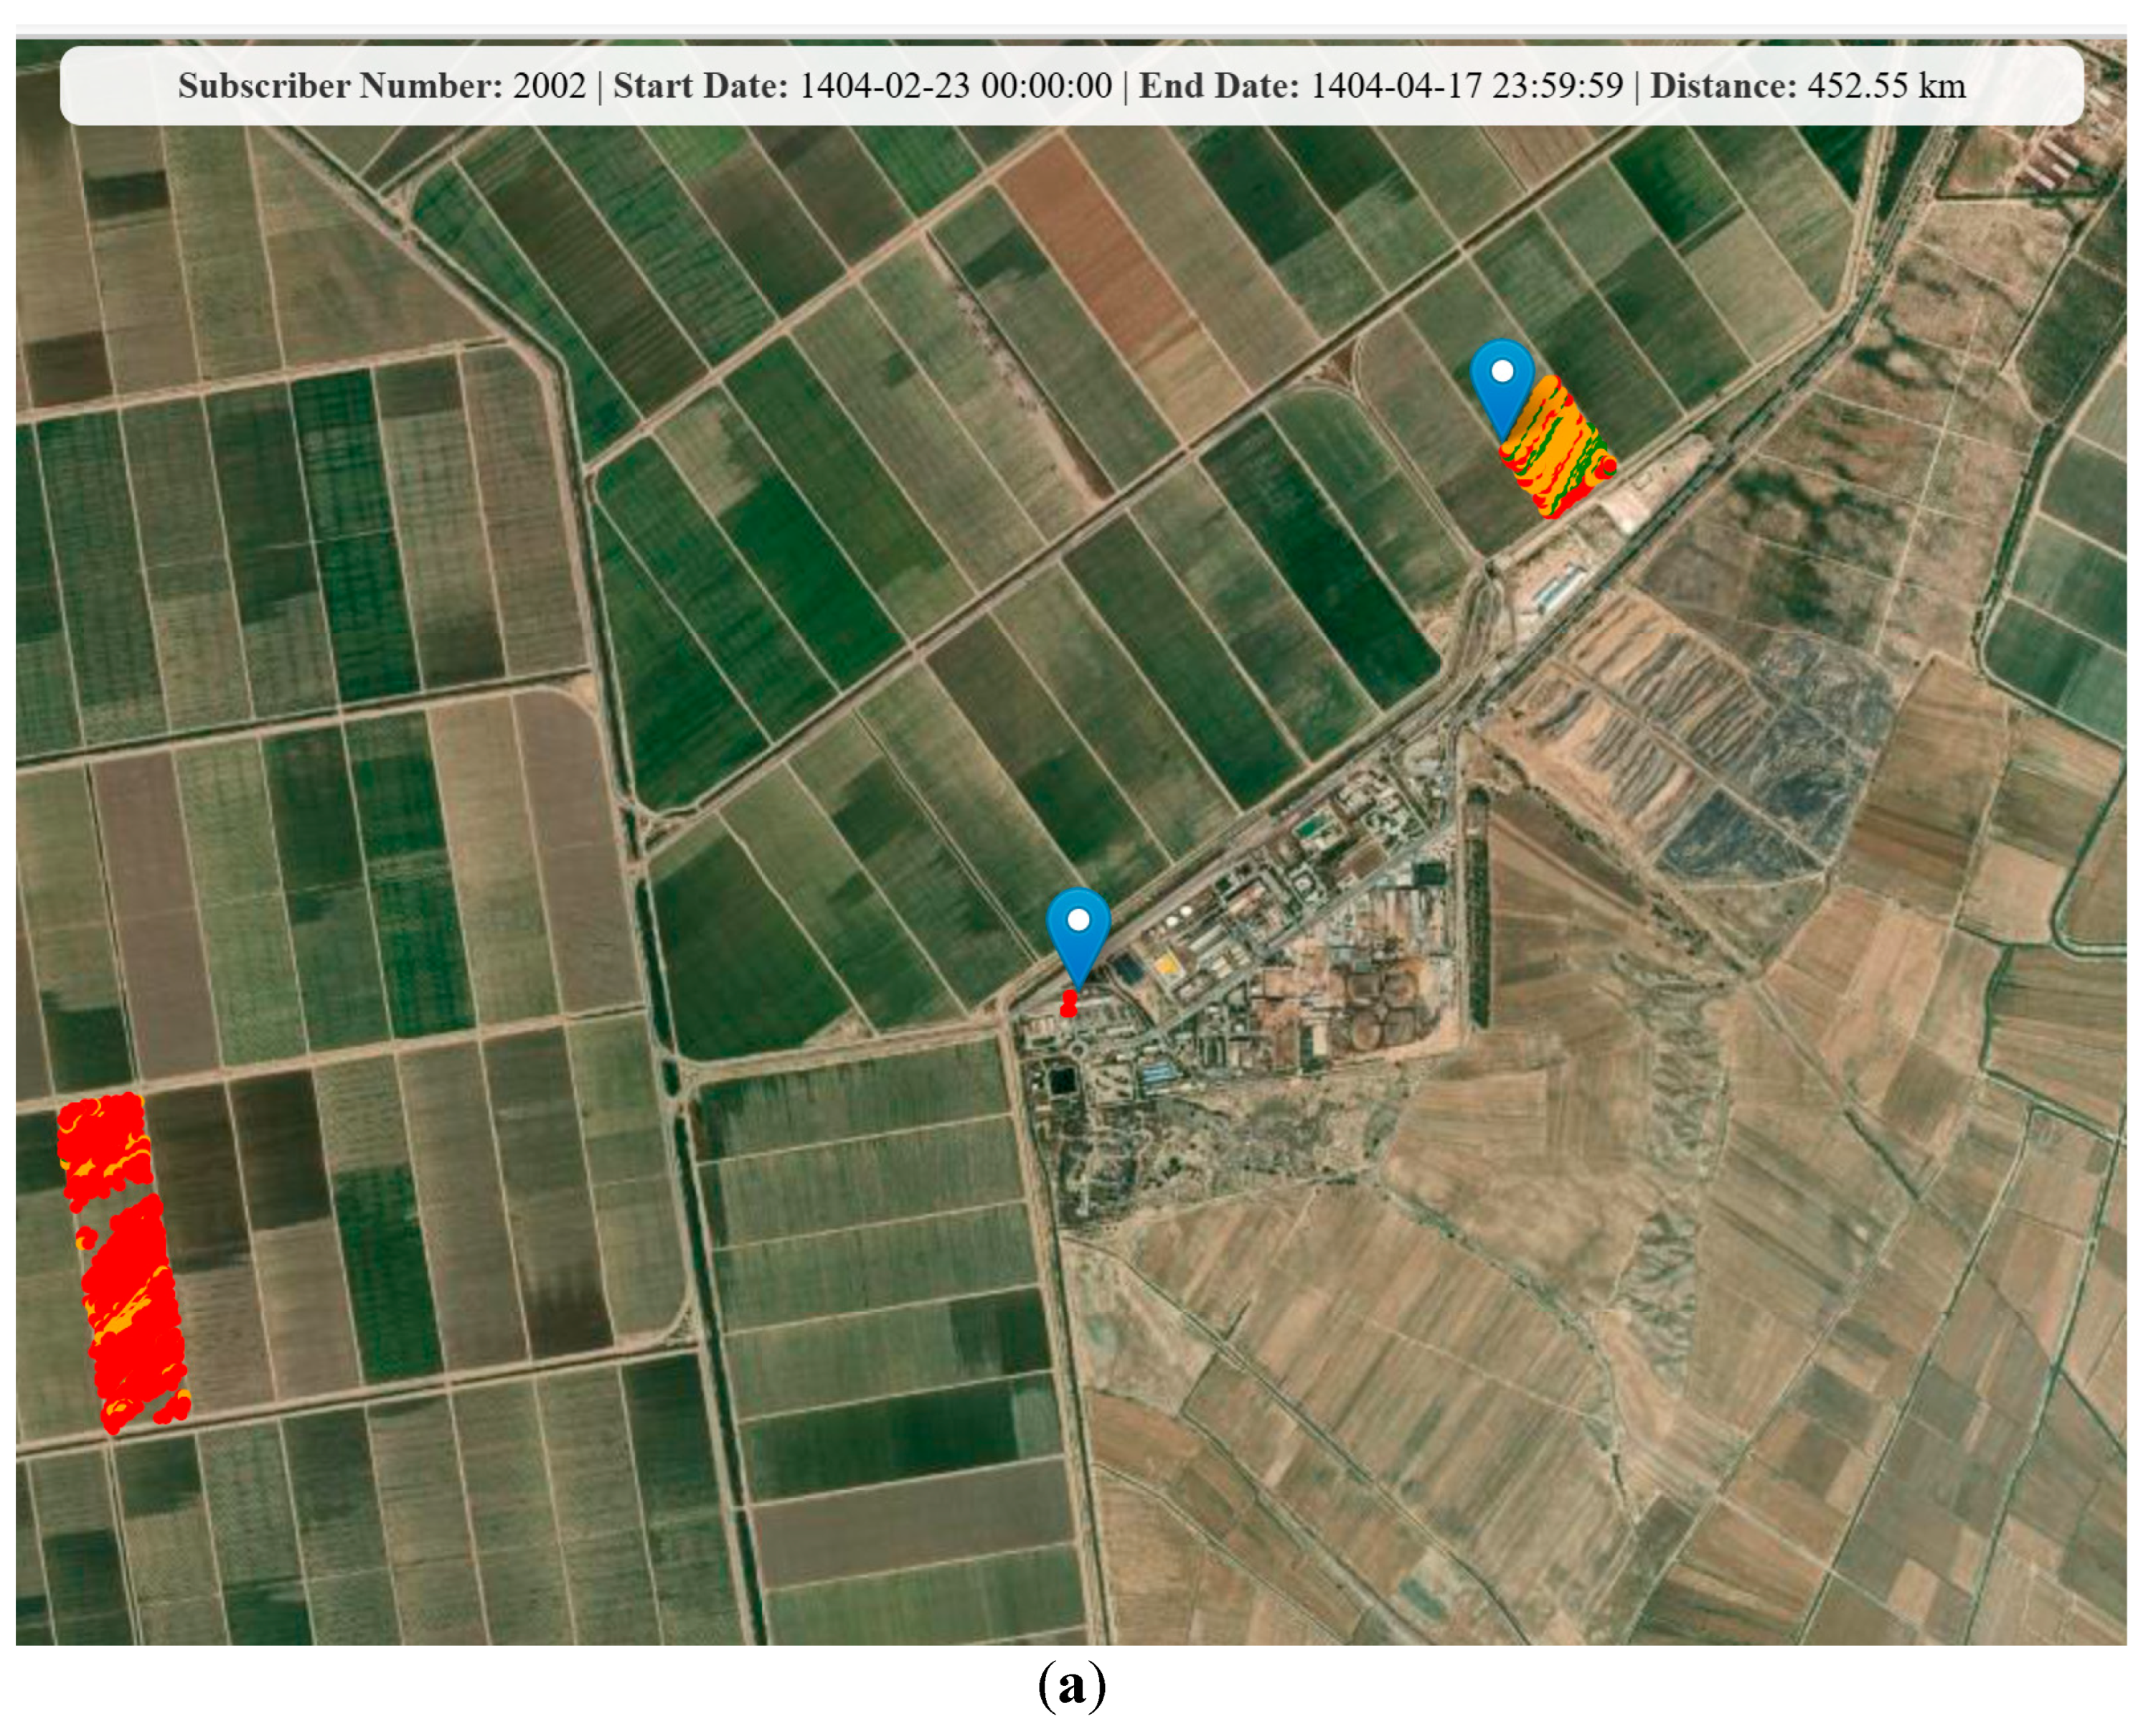The image size is (2156, 1734).
Task: Click the black square pond southwest of the complex
Action: pos(1063,1080)
